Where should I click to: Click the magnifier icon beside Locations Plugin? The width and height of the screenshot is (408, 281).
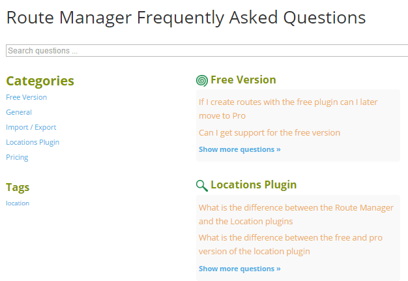202,185
